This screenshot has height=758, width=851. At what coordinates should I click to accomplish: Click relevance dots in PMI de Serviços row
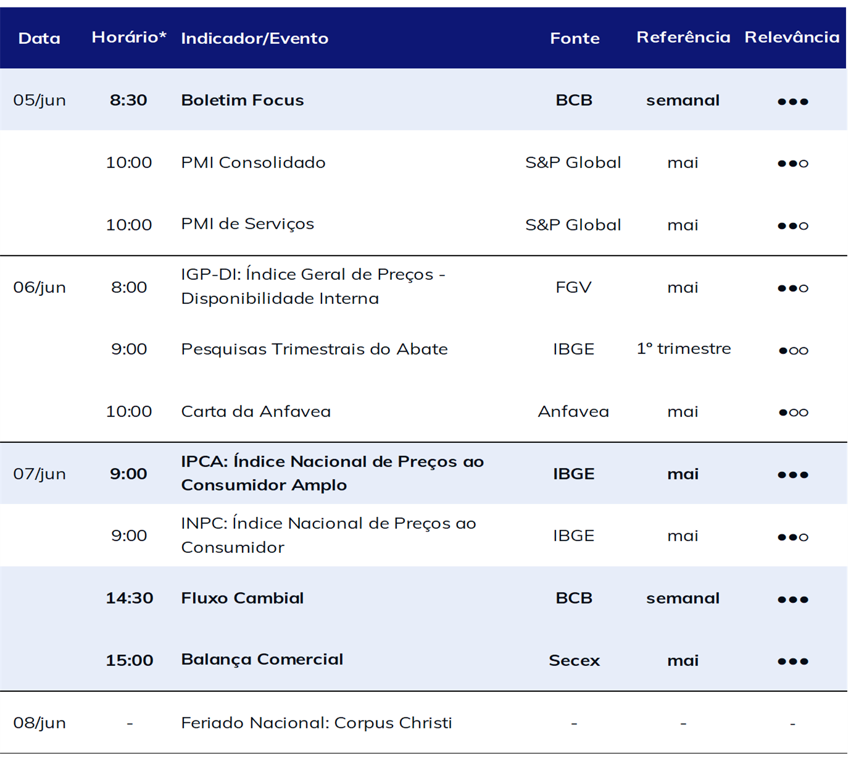pyautogui.click(x=793, y=226)
